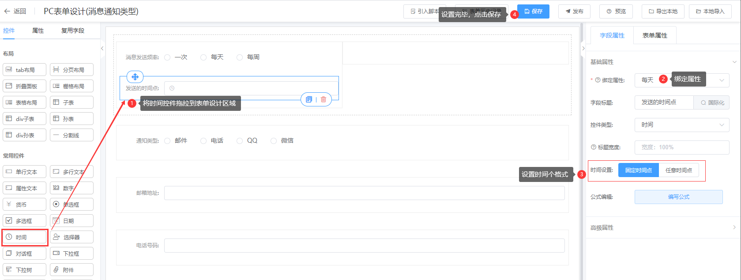The image size is (741, 280).
Task: Select the 电话 notification type
Action: [203, 141]
